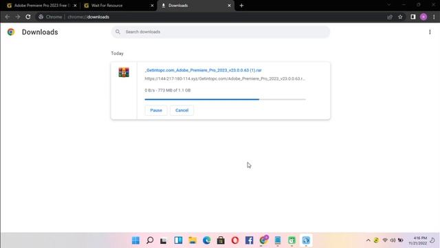Click the Today date heading
Viewport: 440px width, 248px height.
click(x=117, y=54)
